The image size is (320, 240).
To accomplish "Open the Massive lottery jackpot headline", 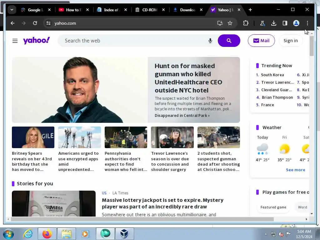I will click(162, 203).
